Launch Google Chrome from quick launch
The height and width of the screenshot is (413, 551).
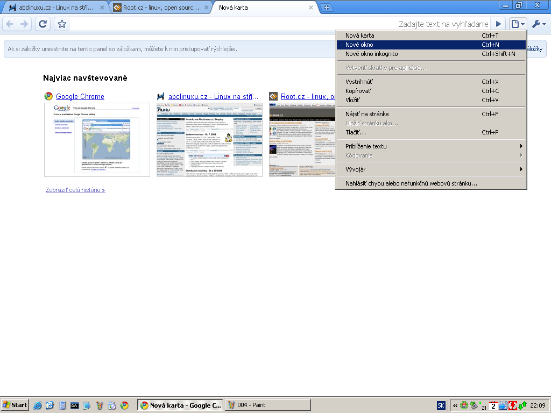pyautogui.click(x=124, y=405)
